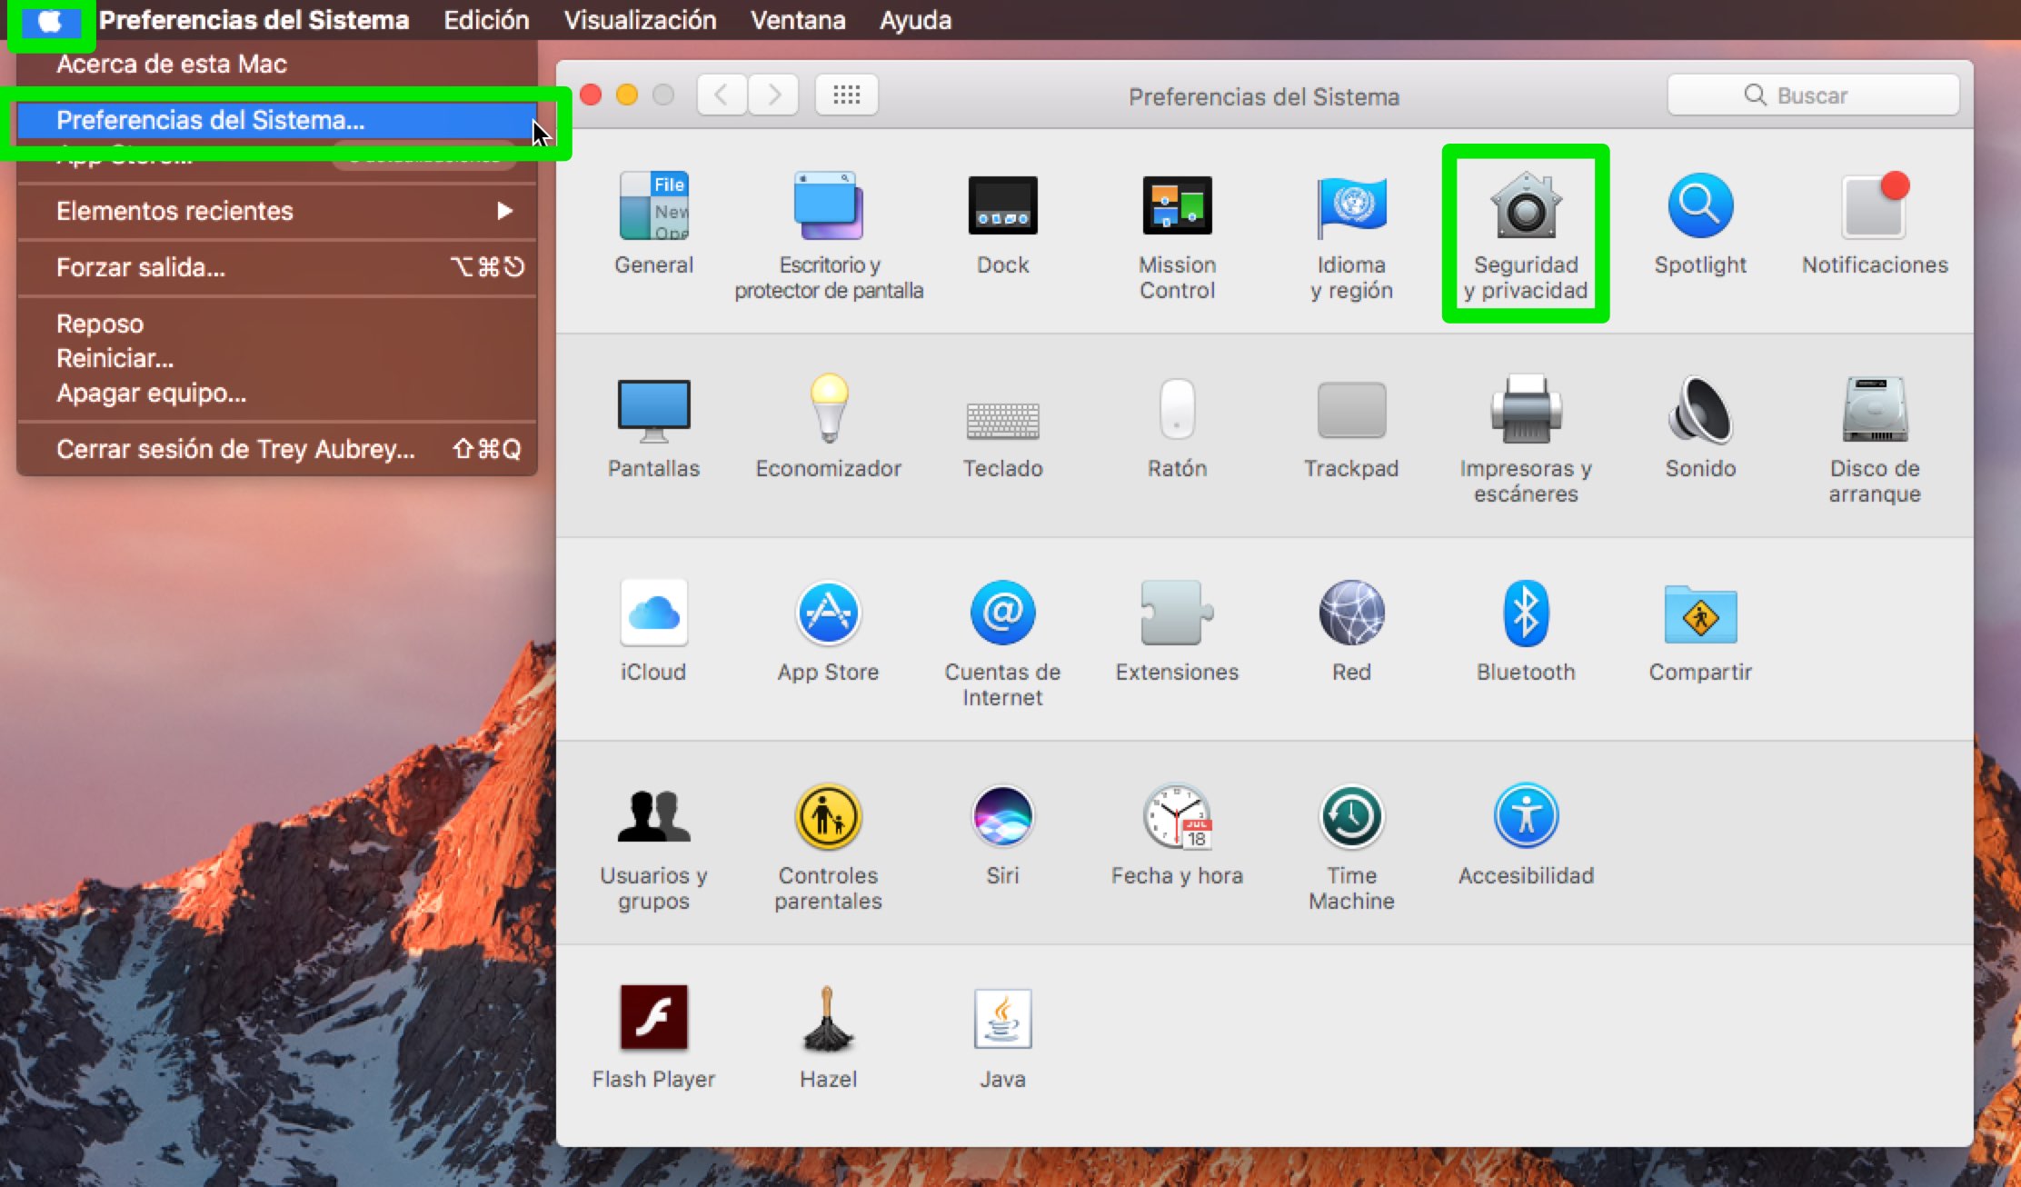Click the Buscar search field

point(1812,95)
